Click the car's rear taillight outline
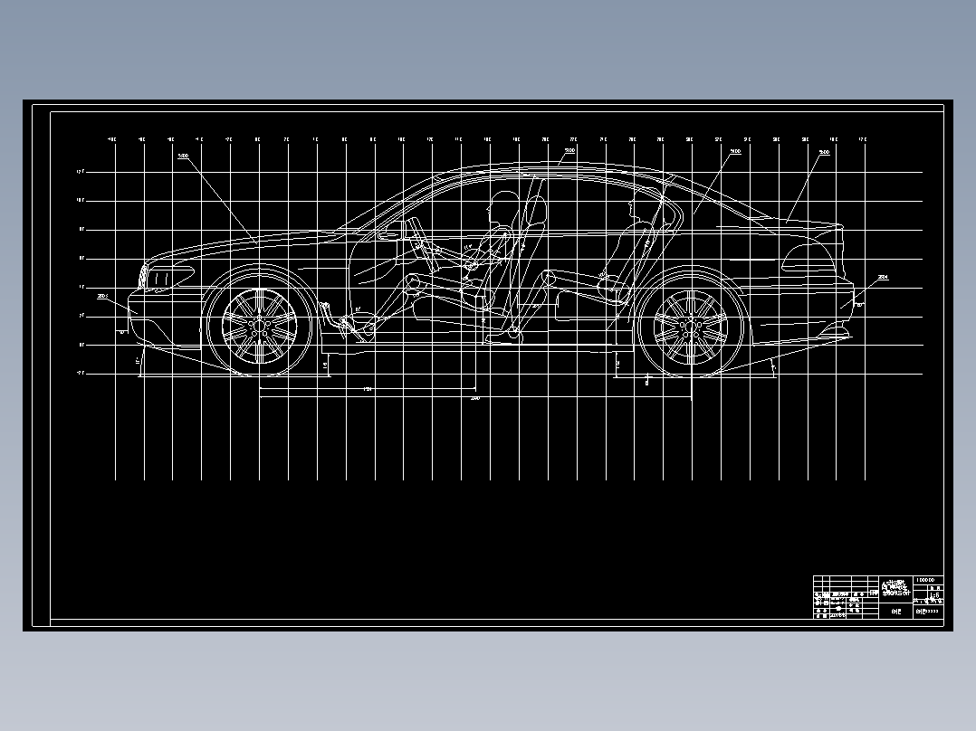 pos(808,258)
